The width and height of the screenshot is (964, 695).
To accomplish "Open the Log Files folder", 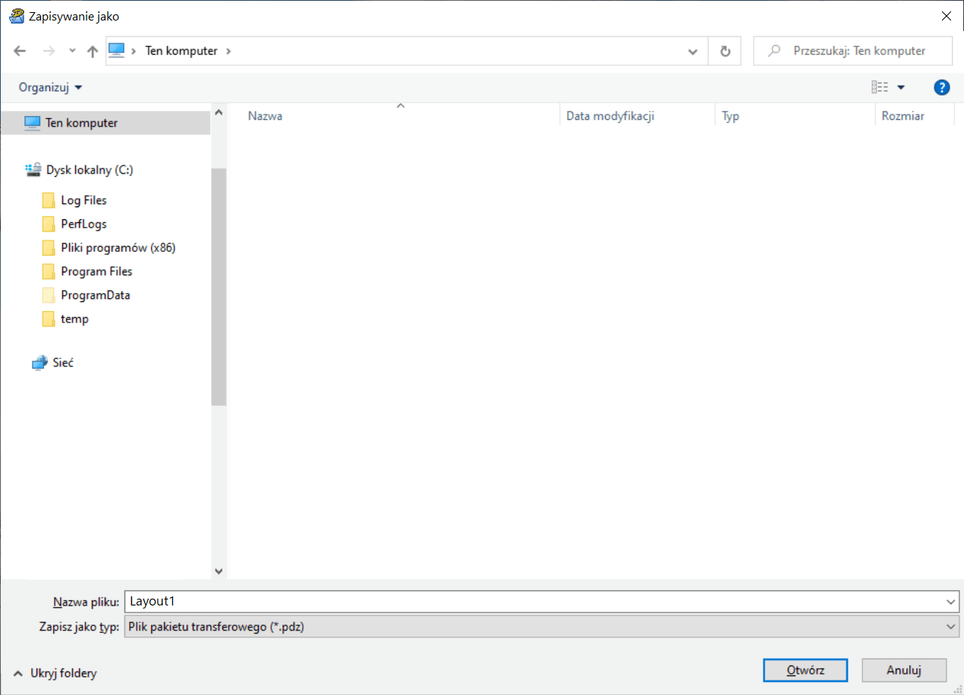I will 83,200.
